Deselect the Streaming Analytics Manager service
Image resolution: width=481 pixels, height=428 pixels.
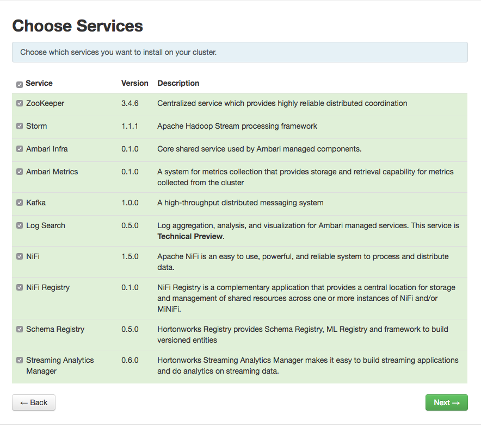click(20, 360)
